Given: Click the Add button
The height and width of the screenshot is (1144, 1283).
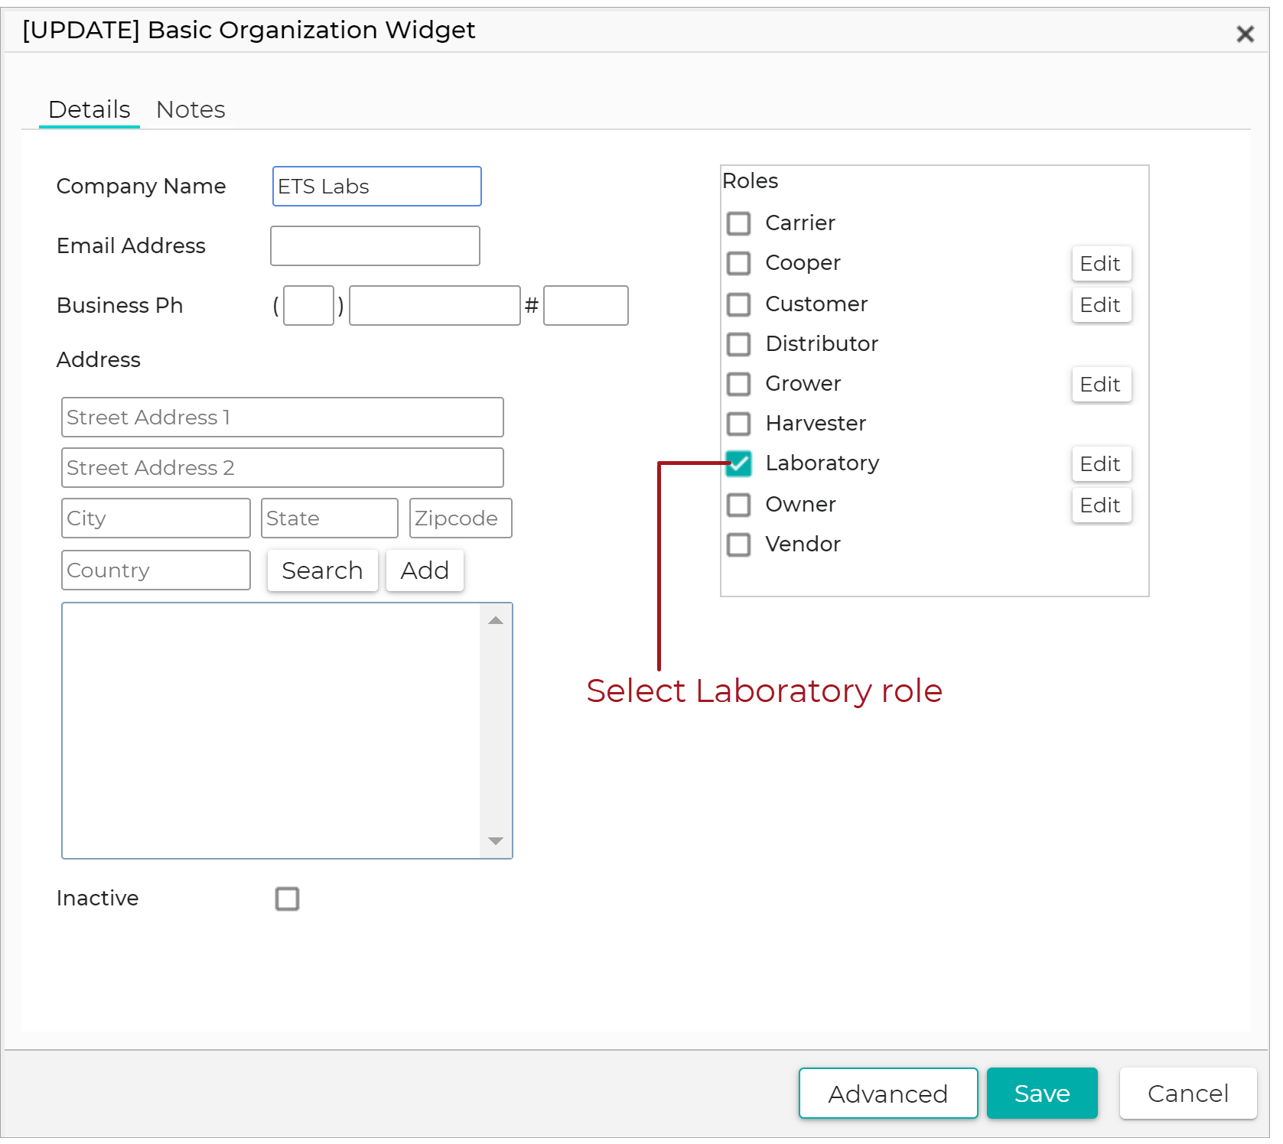Looking at the screenshot, I should click(425, 570).
